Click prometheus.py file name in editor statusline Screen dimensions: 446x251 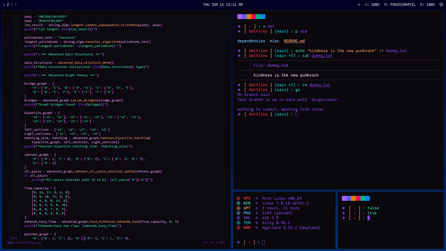(29, 242)
